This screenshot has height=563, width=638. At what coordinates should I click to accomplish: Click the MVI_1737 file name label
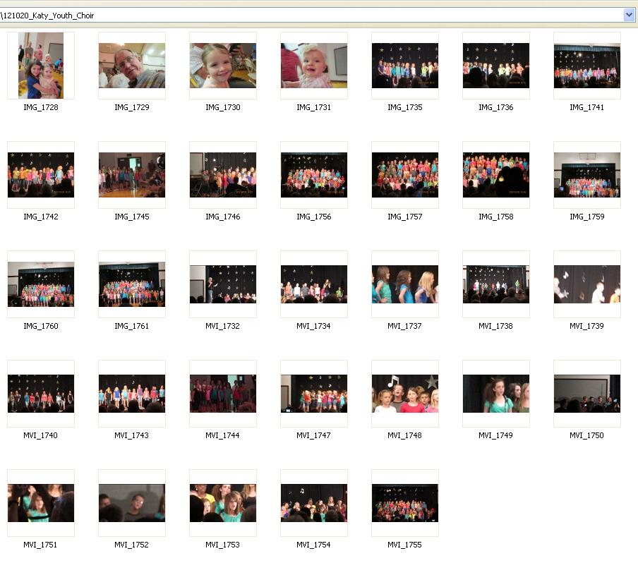tap(404, 326)
